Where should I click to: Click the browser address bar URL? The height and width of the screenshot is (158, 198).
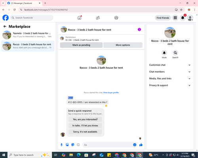[x=46, y=10]
